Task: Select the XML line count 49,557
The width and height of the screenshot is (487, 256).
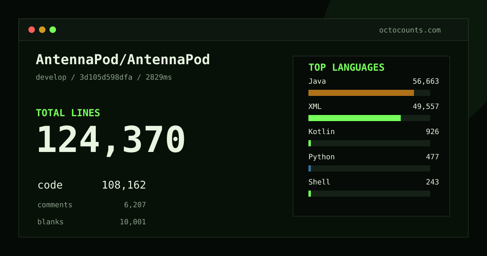Action: (426, 107)
